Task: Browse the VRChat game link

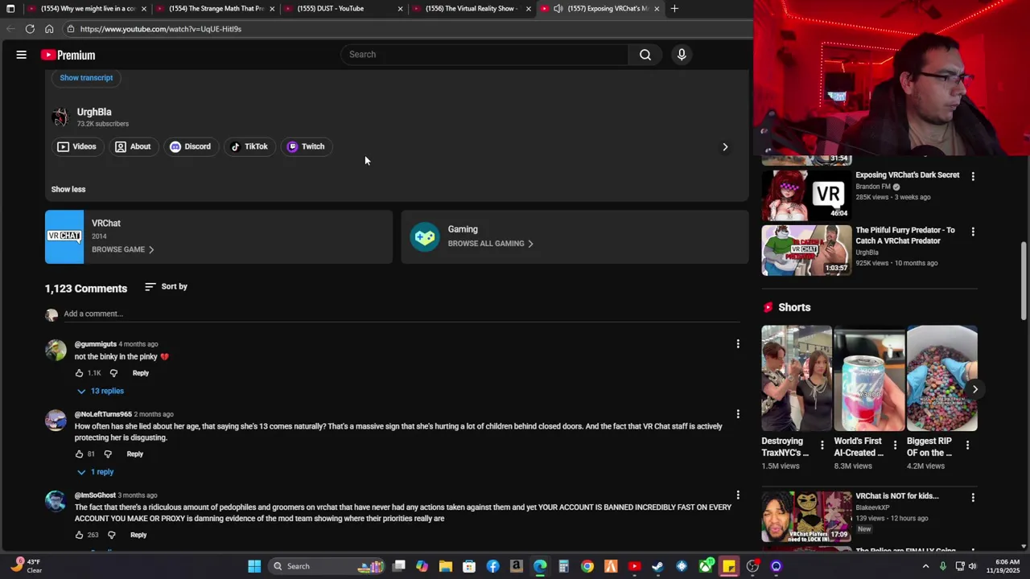Action: click(122, 249)
